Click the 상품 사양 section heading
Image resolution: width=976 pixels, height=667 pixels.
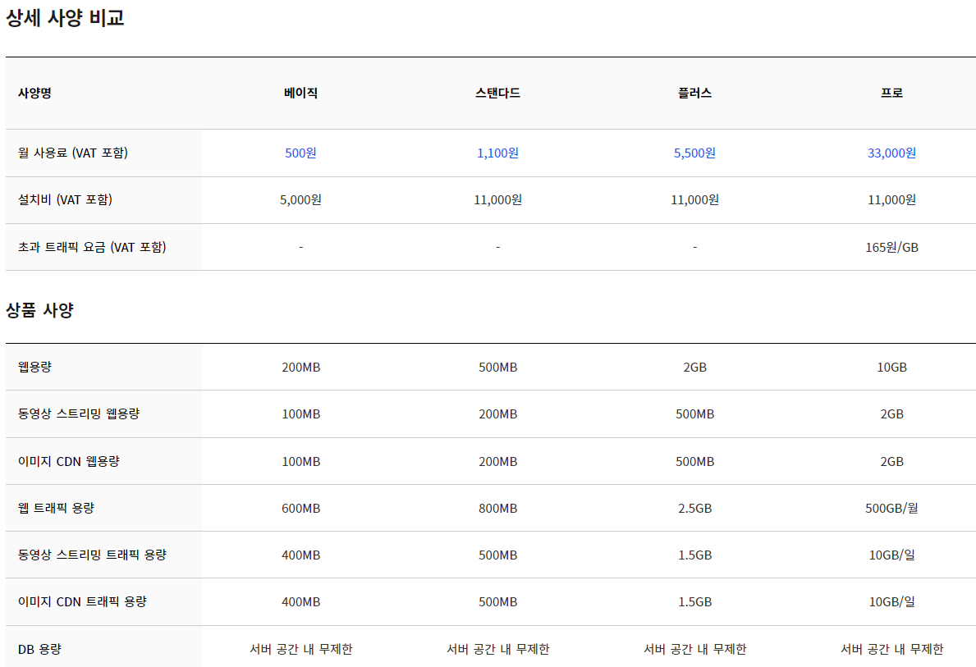coord(39,310)
